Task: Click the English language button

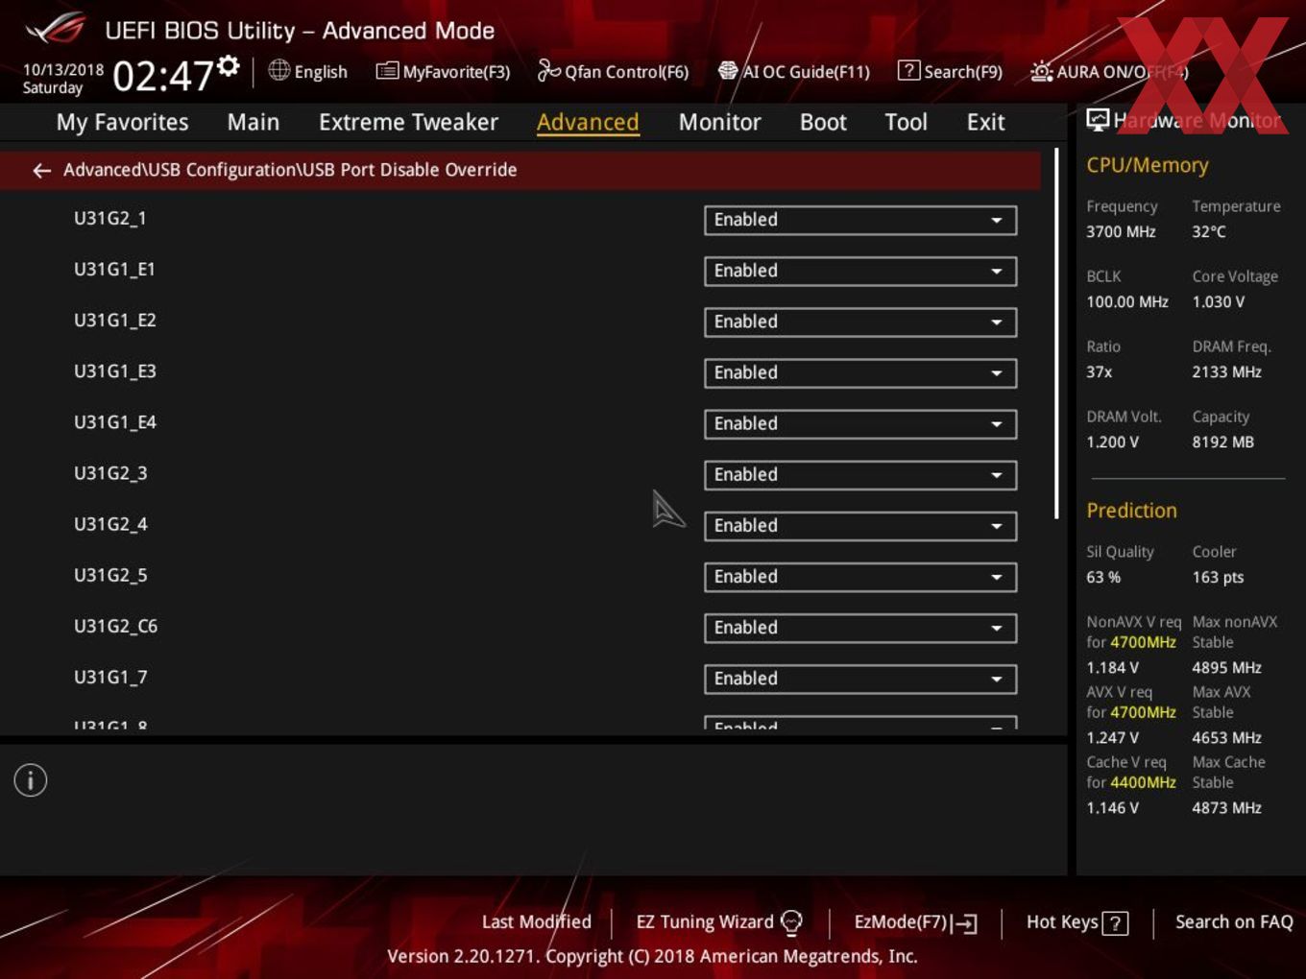Action: coord(308,71)
